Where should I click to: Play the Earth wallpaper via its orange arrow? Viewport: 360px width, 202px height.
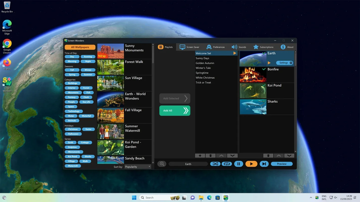pos(269,63)
